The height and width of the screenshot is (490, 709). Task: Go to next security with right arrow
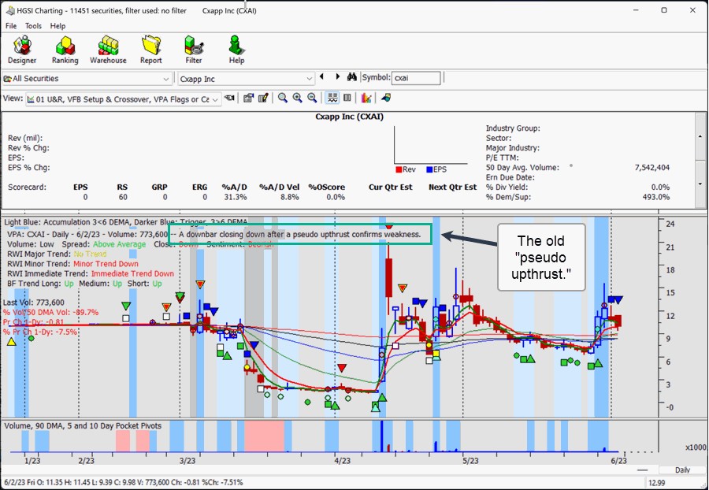coord(337,77)
